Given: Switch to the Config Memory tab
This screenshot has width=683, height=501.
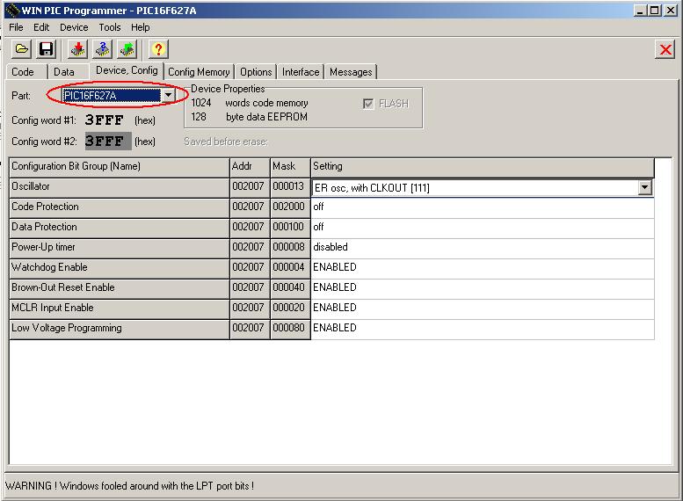Looking at the screenshot, I should pos(199,72).
